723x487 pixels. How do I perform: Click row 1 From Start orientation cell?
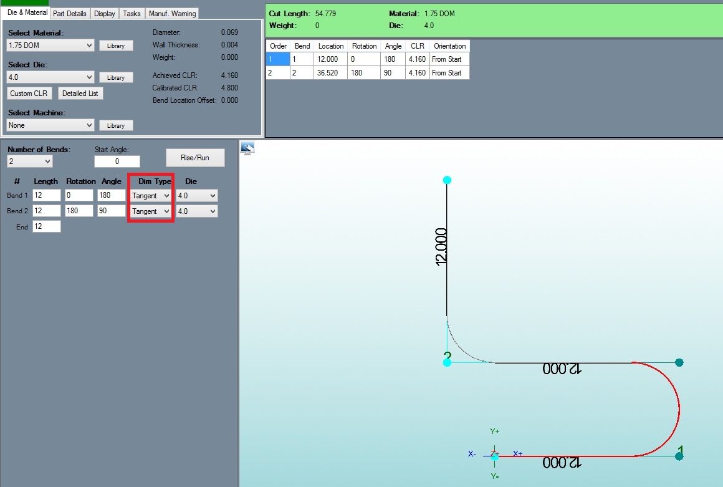[x=449, y=59]
